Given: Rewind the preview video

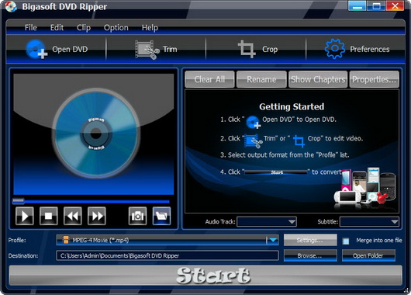Looking at the screenshot, I should pos(73,216).
